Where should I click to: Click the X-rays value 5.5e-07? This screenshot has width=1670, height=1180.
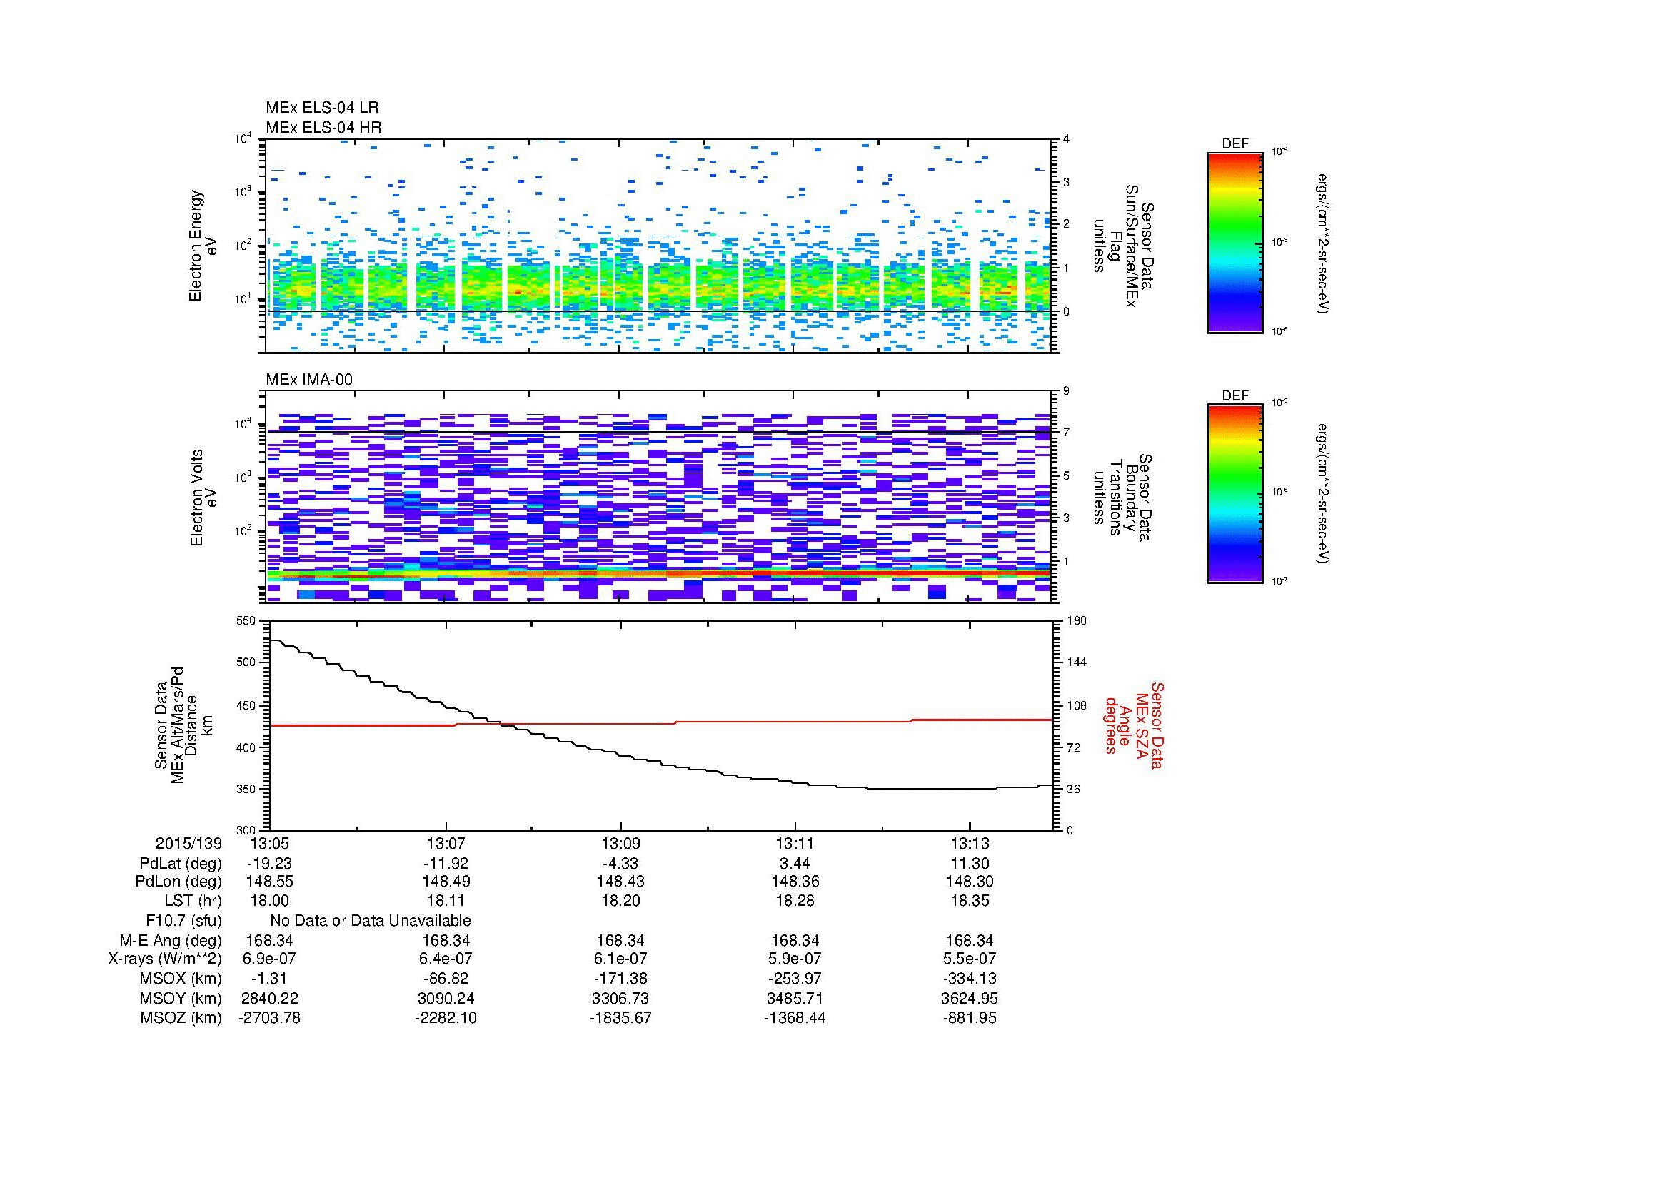(969, 959)
